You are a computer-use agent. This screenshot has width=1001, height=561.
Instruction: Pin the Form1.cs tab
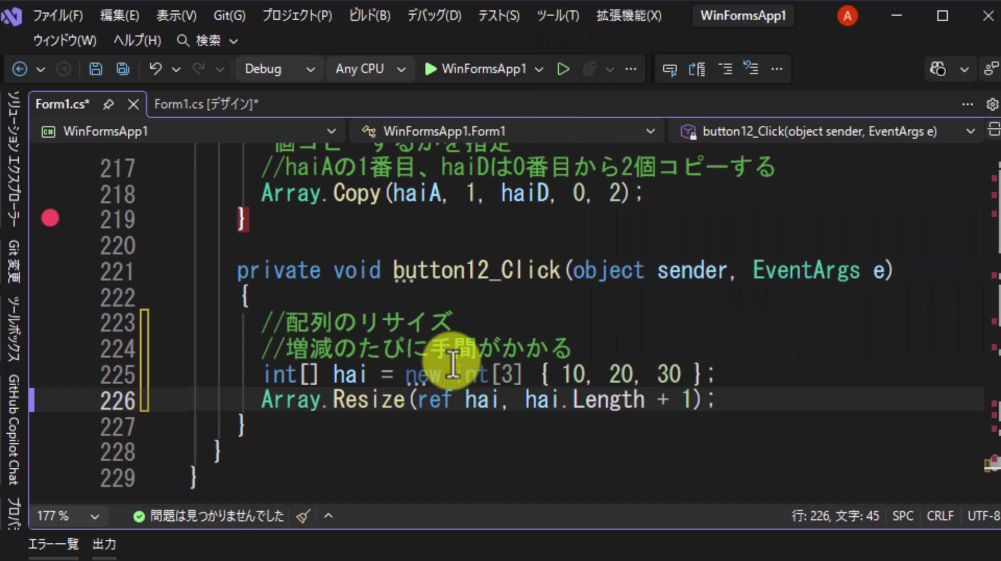click(108, 104)
